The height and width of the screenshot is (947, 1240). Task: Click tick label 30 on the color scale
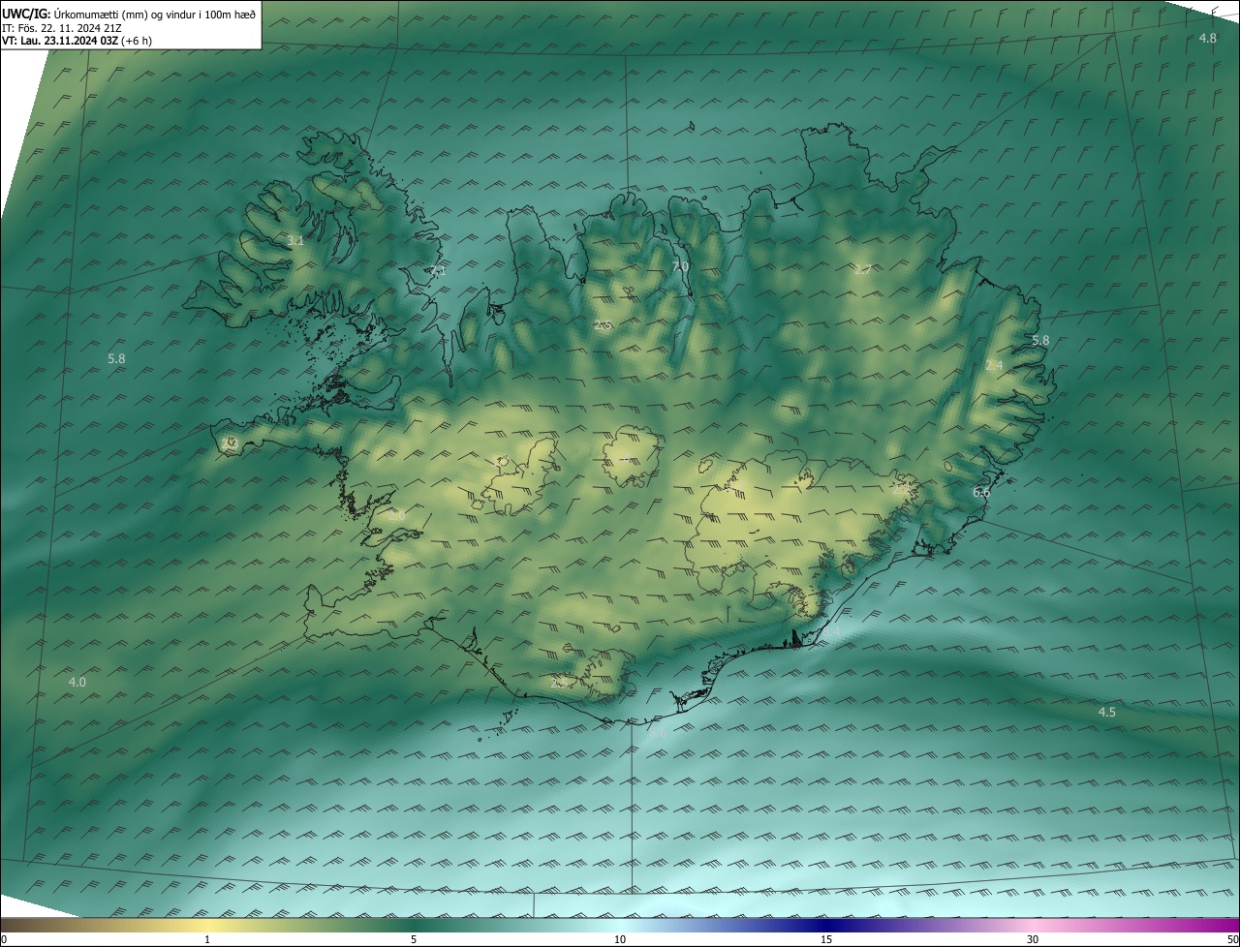(x=1033, y=939)
